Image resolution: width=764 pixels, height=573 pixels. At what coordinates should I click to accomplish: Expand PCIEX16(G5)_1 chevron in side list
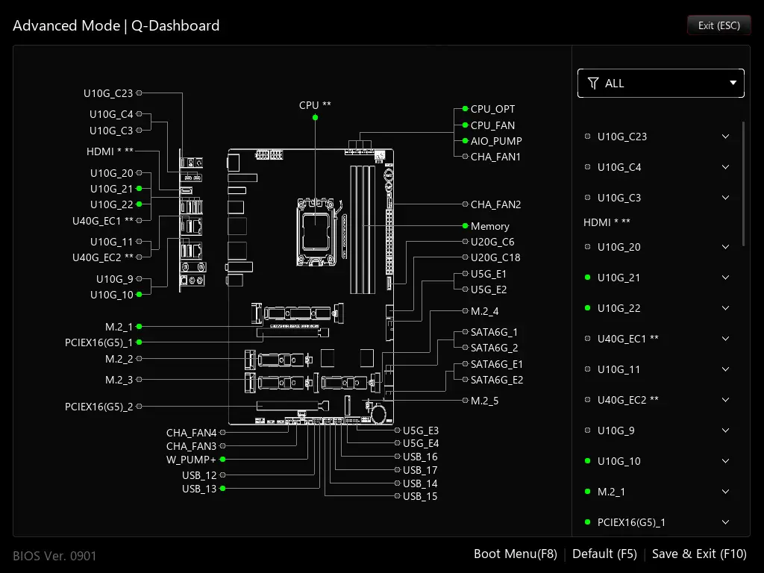(x=725, y=522)
